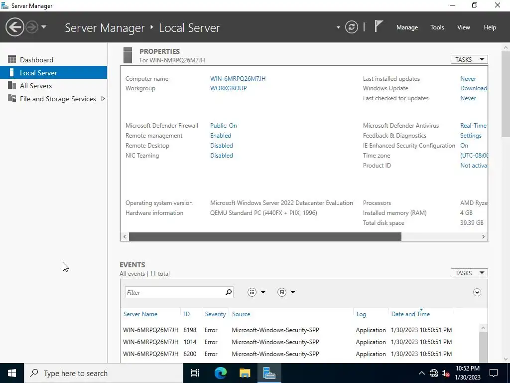Image resolution: width=510 pixels, height=383 pixels.
Task: Open the Manage menu
Action: [407, 27]
